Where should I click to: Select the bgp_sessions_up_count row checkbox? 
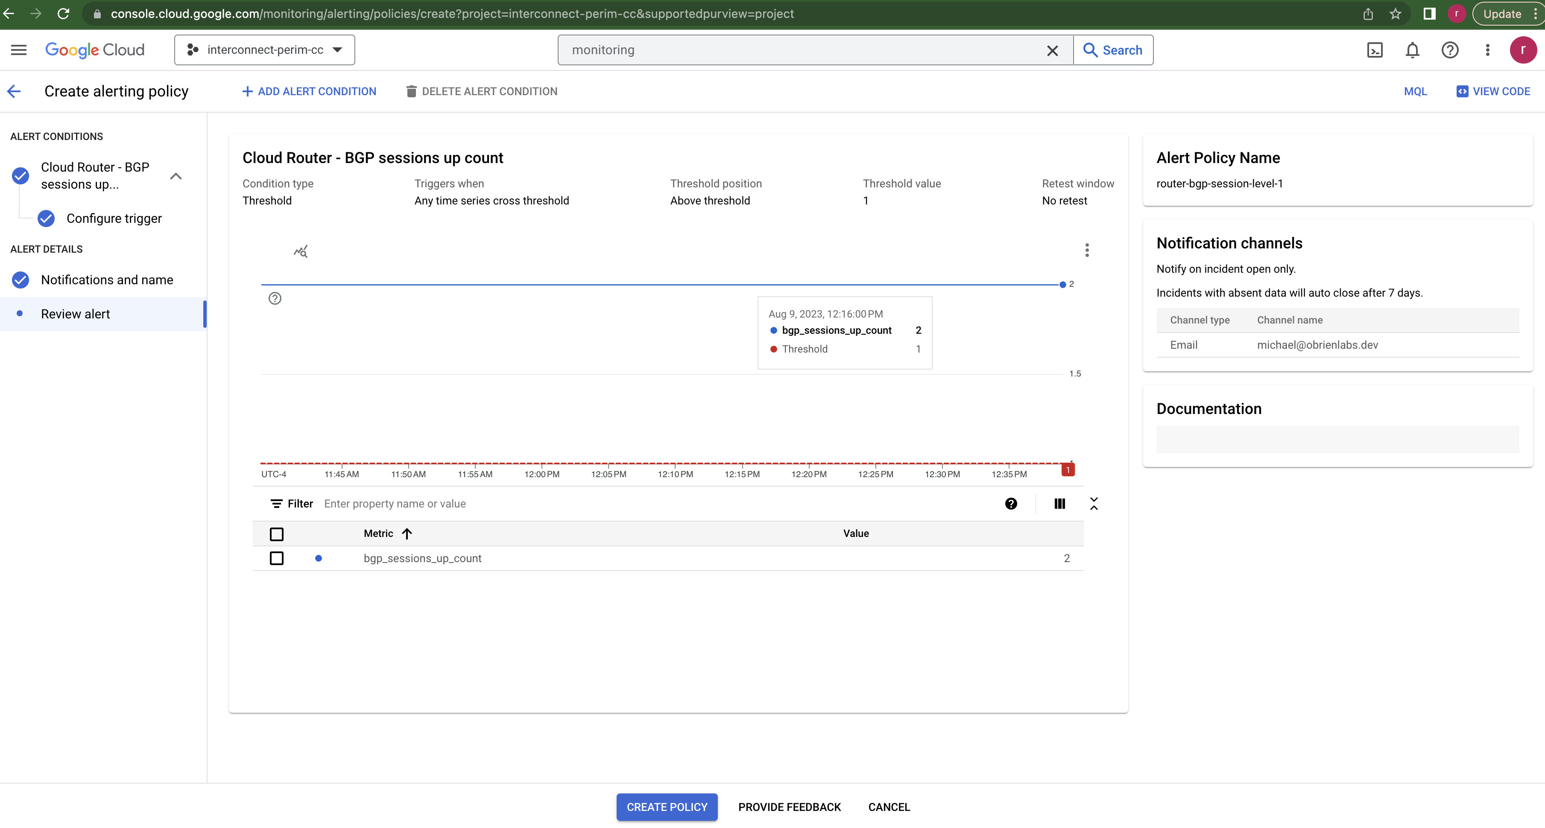pyautogui.click(x=276, y=558)
